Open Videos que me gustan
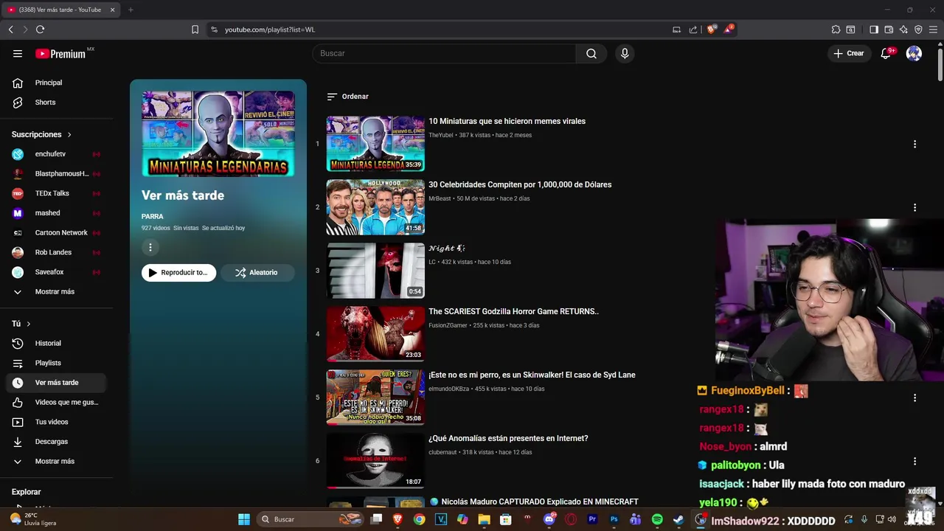The width and height of the screenshot is (944, 531). pos(55,402)
